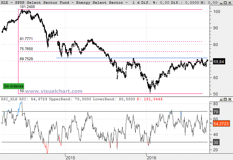Click the 80 label on price axis

point(216,44)
